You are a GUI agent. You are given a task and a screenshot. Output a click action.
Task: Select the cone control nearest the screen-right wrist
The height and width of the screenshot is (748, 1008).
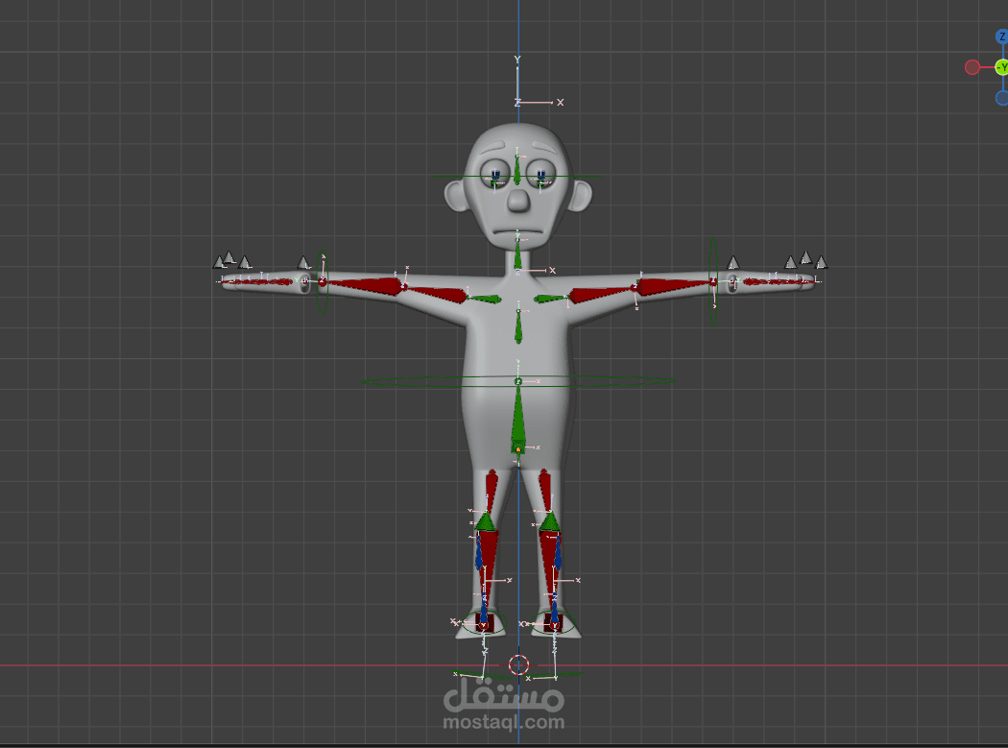pos(732,262)
